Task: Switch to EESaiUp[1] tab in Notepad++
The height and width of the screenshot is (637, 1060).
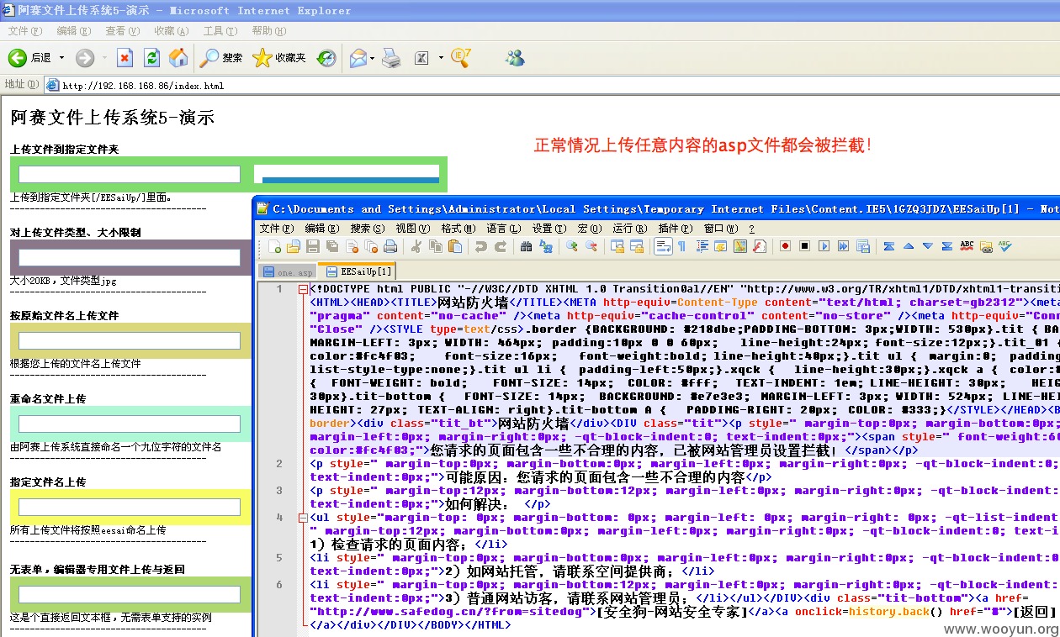Action: [x=358, y=271]
